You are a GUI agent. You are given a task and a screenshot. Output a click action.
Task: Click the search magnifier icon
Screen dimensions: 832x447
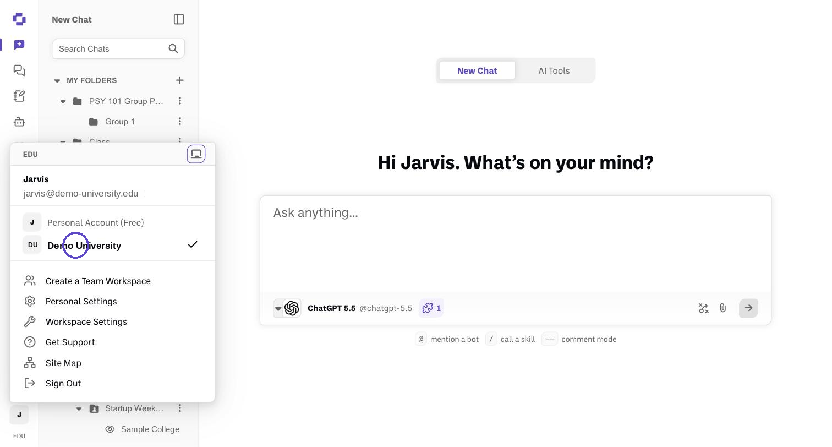click(x=173, y=48)
